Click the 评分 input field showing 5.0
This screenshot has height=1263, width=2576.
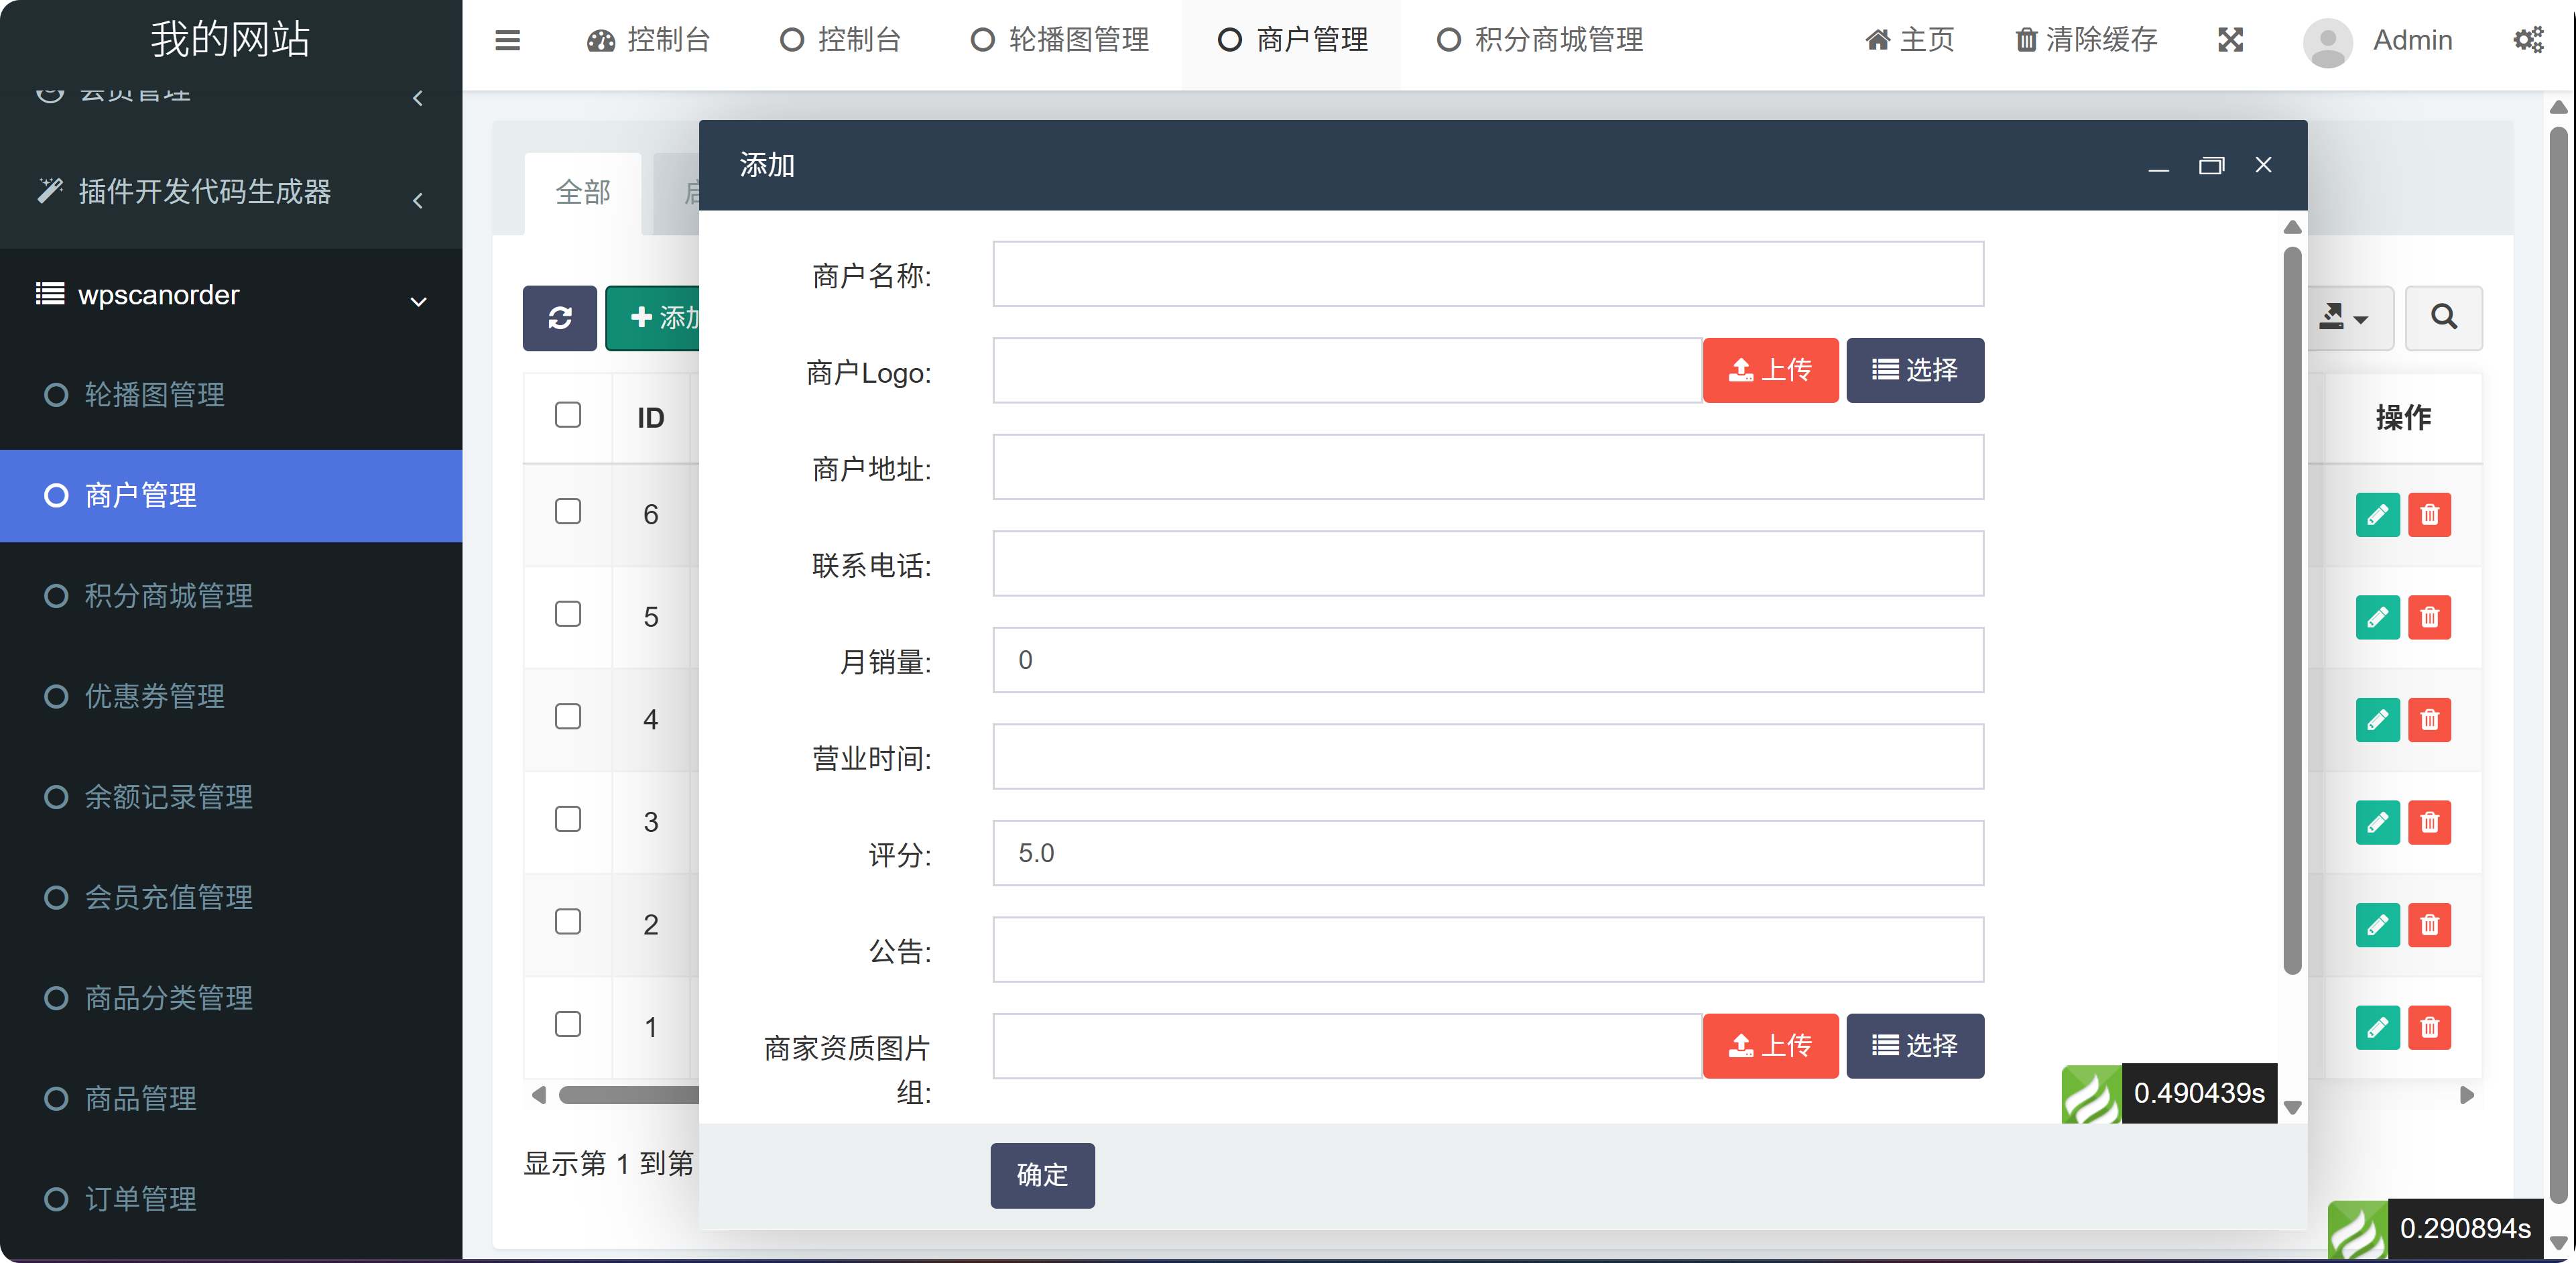point(1487,853)
